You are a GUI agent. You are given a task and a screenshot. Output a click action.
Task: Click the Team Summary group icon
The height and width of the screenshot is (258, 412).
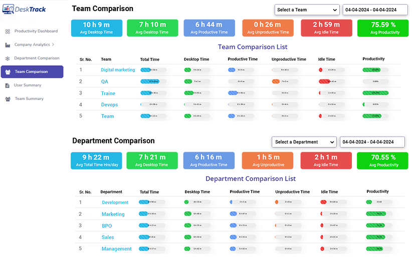(8, 99)
